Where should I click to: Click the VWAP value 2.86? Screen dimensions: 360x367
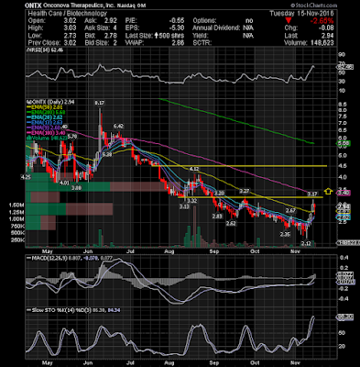pyautogui.click(x=178, y=43)
